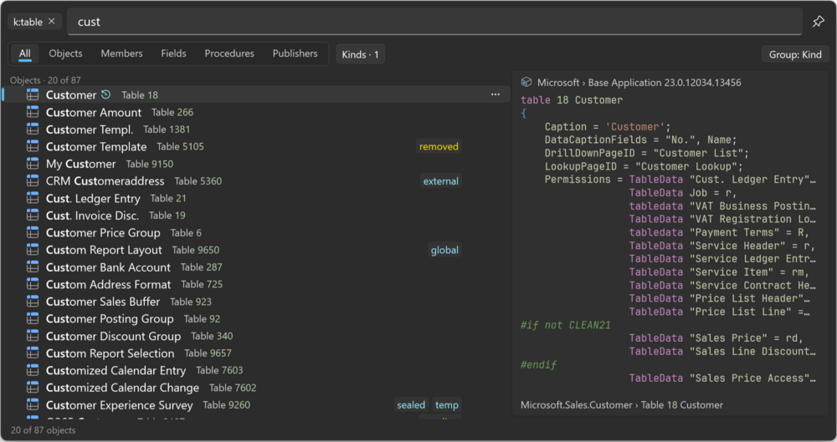Select Customer Discount Group Table 340
This screenshot has width=837, height=442.
tap(256, 336)
